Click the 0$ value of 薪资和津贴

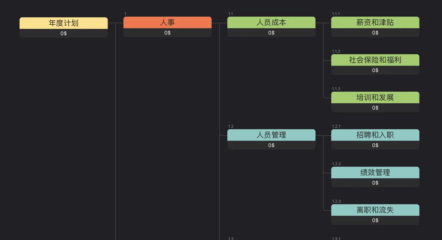(x=375, y=33)
